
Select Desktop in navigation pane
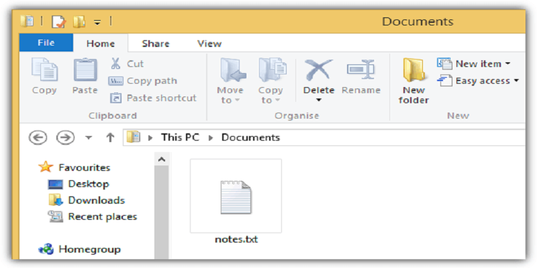(x=89, y=184)
